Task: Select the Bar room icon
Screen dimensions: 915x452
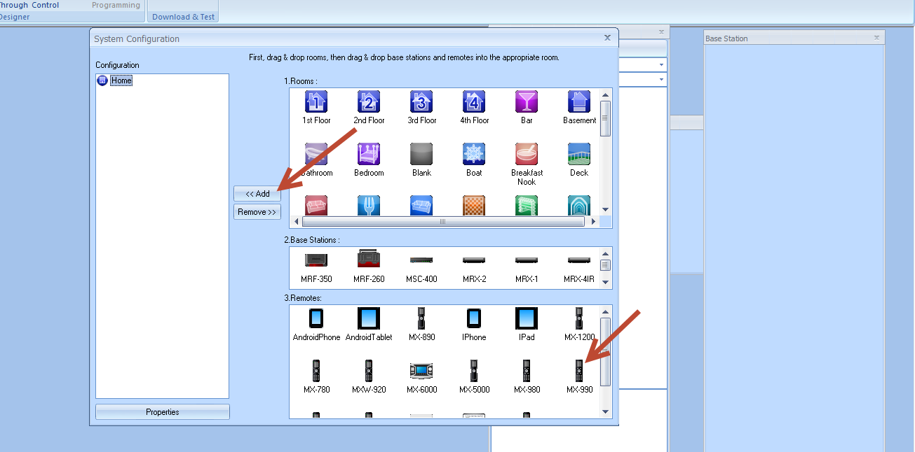Action: 527,102
